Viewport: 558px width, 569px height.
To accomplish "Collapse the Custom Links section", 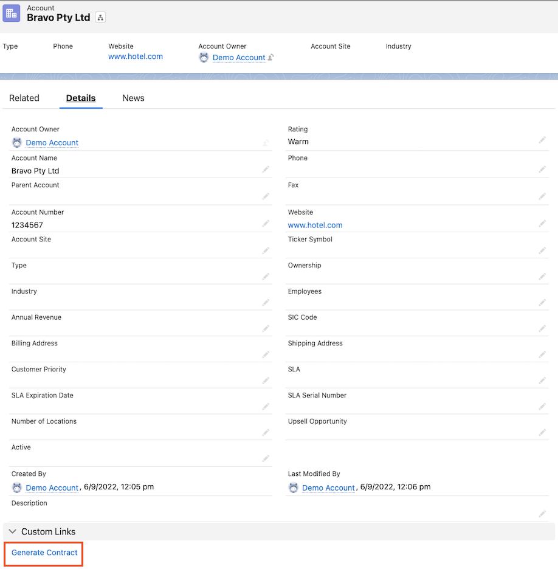I will coord(13,532).
